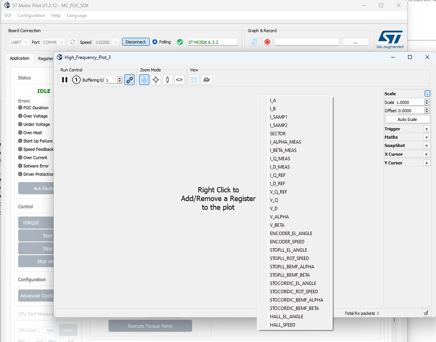Image resolution: width=436 pixels, height=342 pixels.
Task: Click the CPU Load reset button
Action: [68, 330]
